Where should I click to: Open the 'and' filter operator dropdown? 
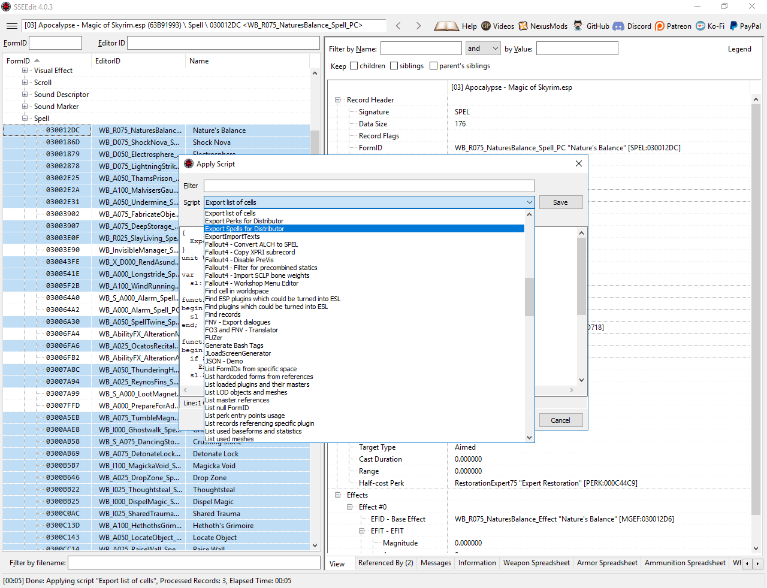point(483,49)
